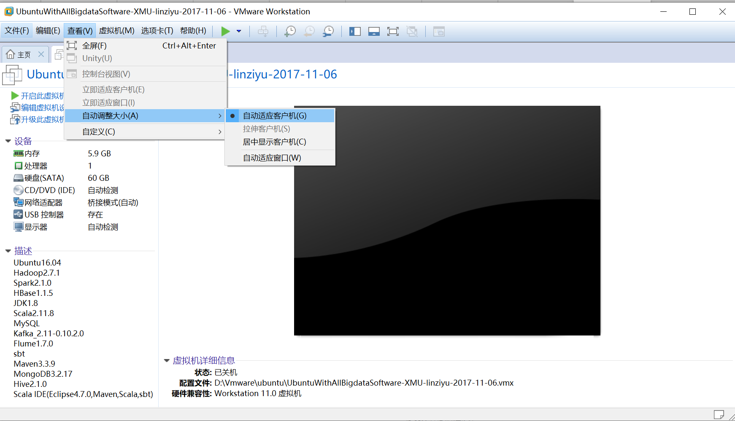Click the 硬盘(SATA) disk icon
This screenshot has height=421, width=735.
[x=19, y=178]
